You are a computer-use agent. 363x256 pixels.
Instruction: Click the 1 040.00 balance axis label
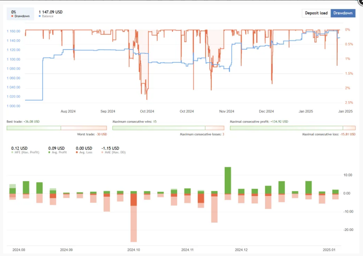pyautogui.click(x=13, y=87)
